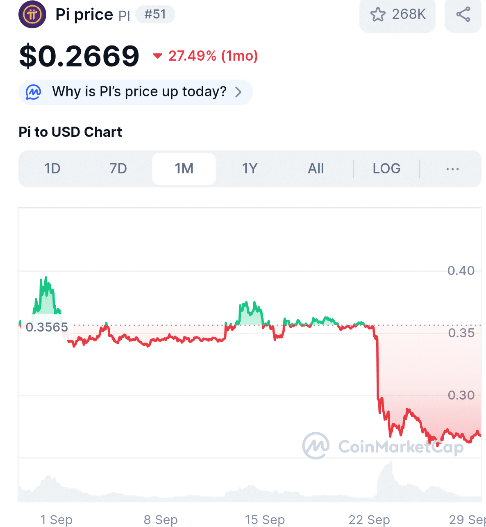Expand the 'Why is PI's price up today?' chevron
The image size is (486, 527).
238,92
